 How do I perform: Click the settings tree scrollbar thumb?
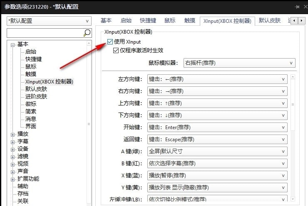pyautogui.click(x=89, y=124)
